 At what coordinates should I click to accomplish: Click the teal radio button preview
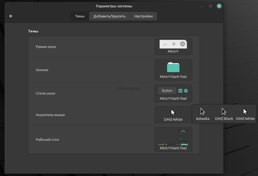click(186, 91)
